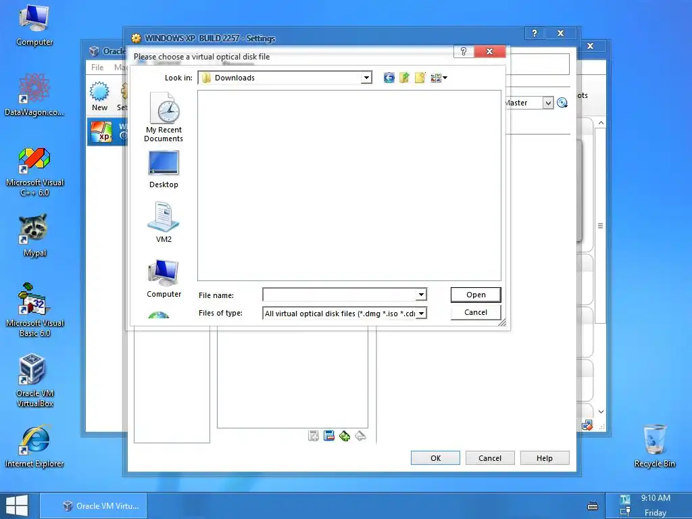This screenshot has height=519, width=692.
Task: Jump to Desktop in the file dialog sidebar
Action: (164, 170)
